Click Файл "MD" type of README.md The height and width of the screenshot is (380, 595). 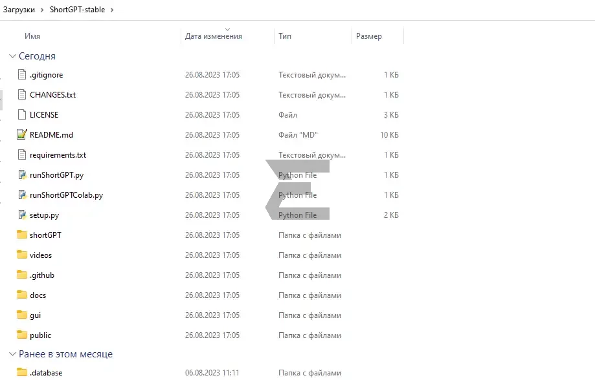coord(298,135)
